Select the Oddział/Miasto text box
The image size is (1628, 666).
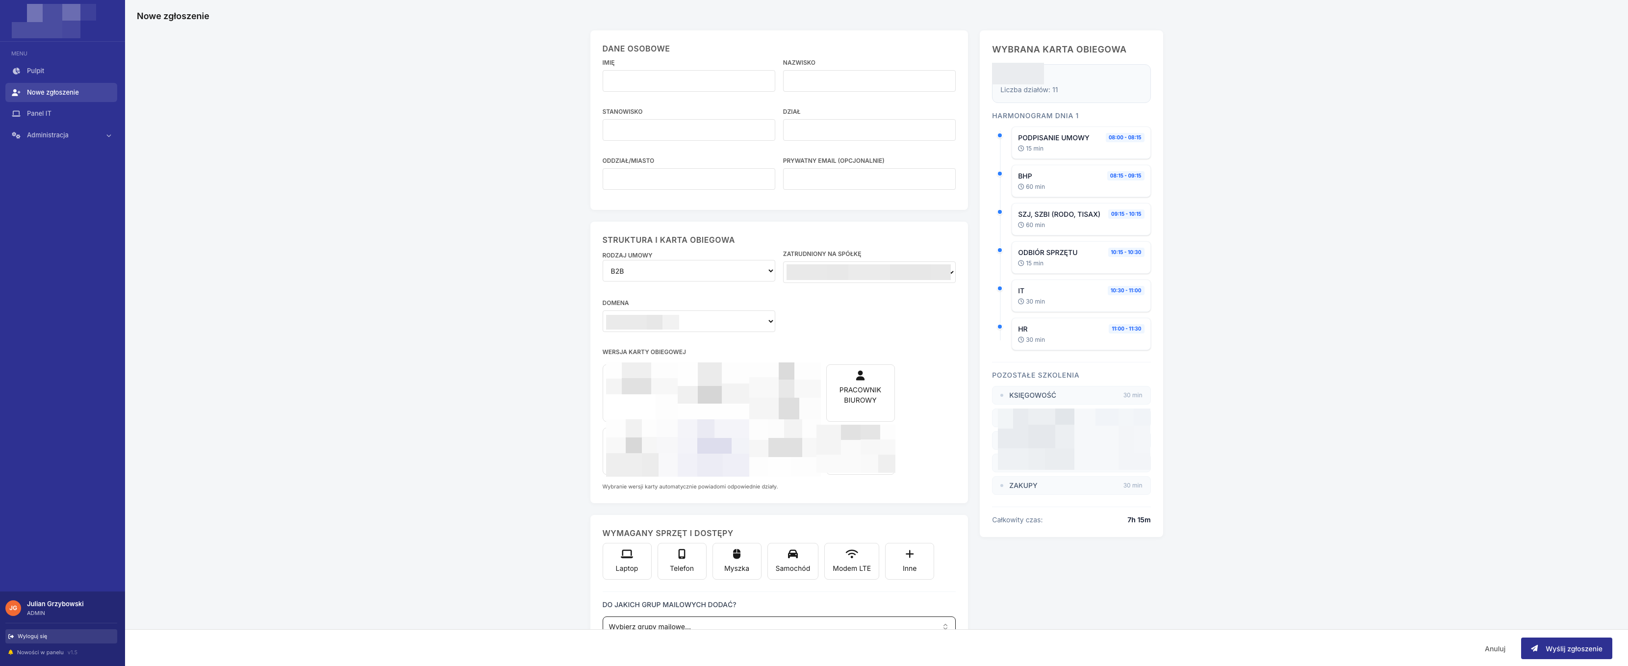point(688,179)
